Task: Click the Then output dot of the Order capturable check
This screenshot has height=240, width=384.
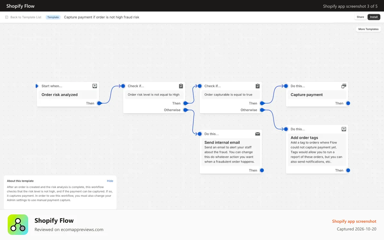Action: [x=262, y=103]
